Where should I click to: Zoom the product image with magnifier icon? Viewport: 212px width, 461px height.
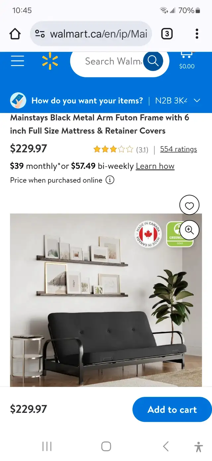coord(189,230)
